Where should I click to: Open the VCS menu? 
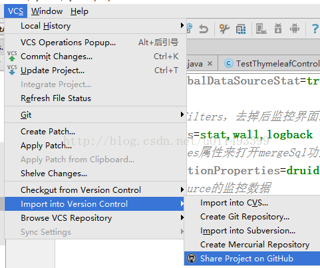click(x=15, y=11)
